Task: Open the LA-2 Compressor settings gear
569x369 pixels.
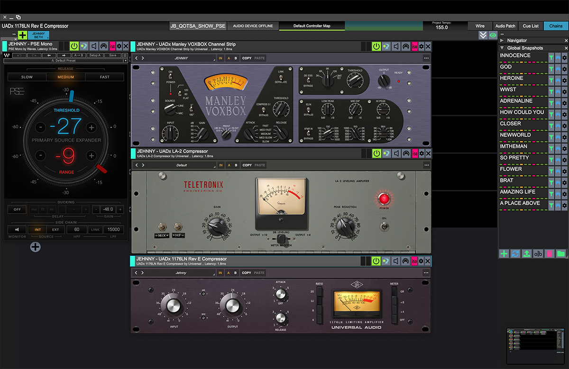Action: 421,153
